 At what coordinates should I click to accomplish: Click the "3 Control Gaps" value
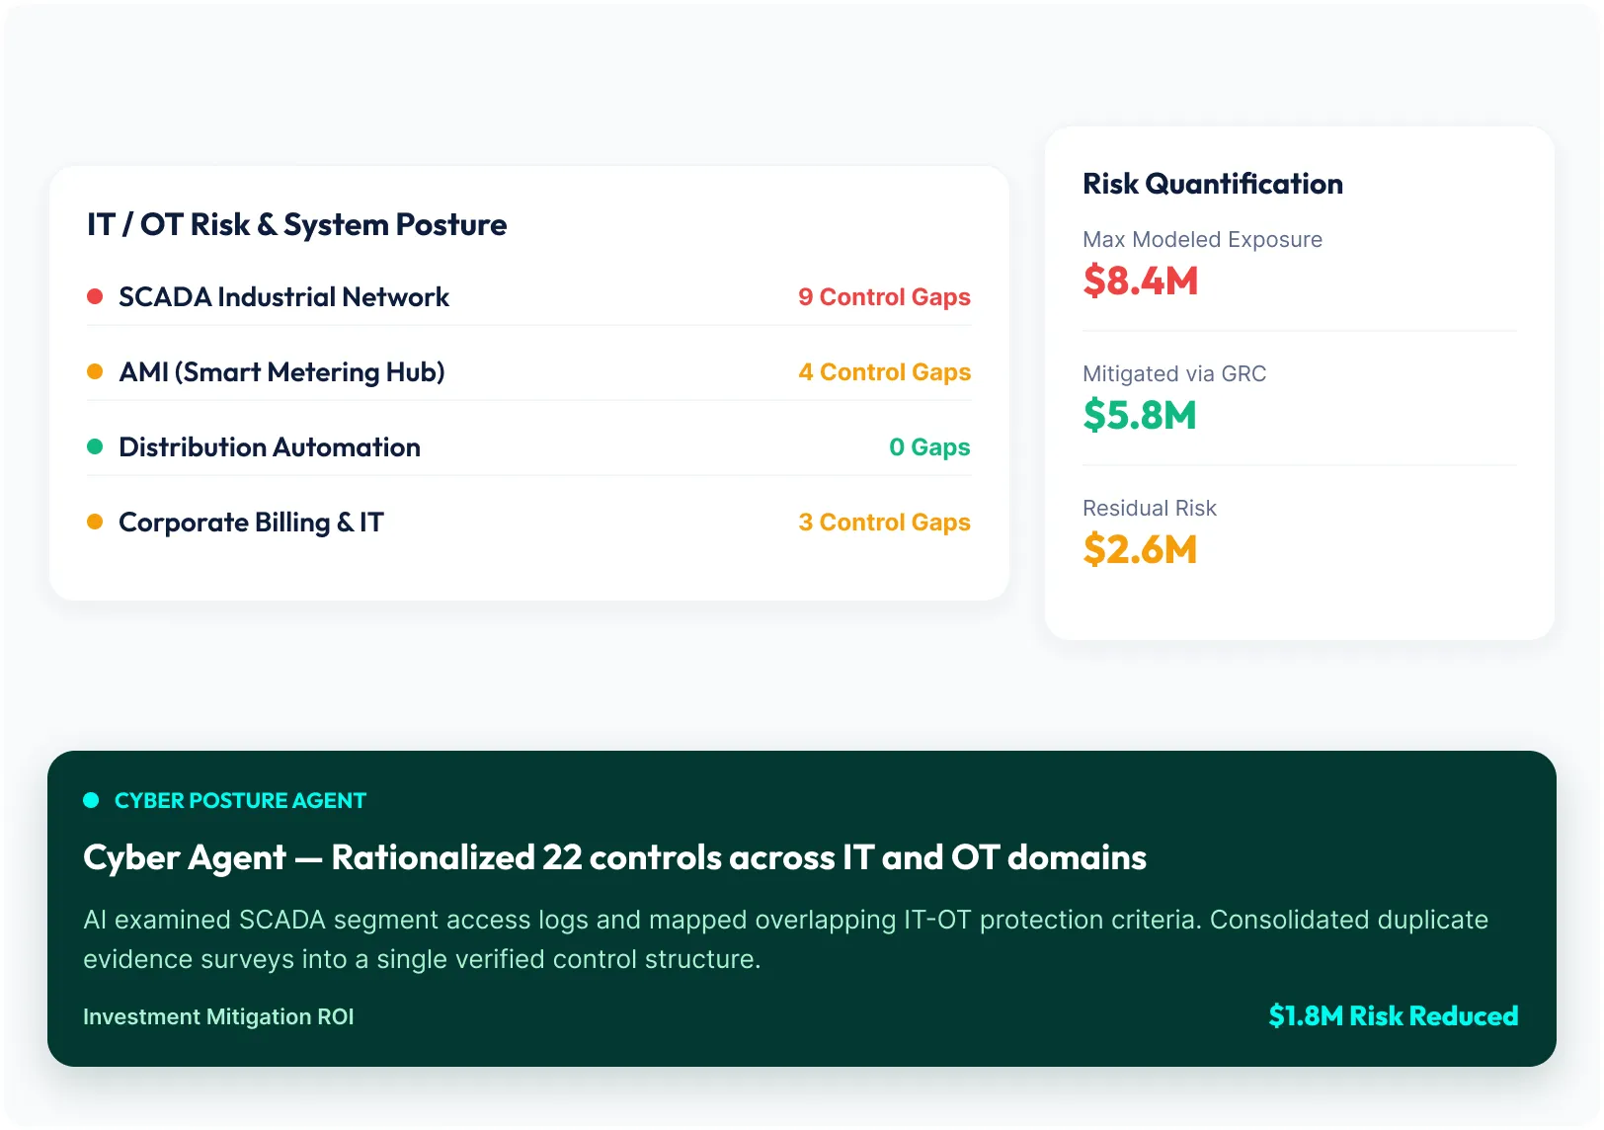click(x=884, y=523)
